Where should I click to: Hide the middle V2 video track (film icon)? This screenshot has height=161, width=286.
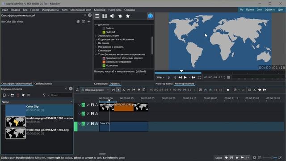(x=93, y=114)
